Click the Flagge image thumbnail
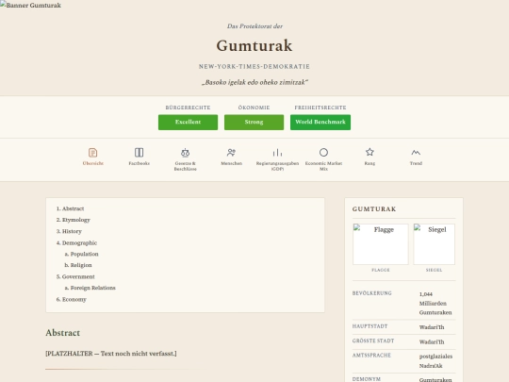The height and width of the screenshot is (382, 509). pyautogui.click(x=381, y=244)
